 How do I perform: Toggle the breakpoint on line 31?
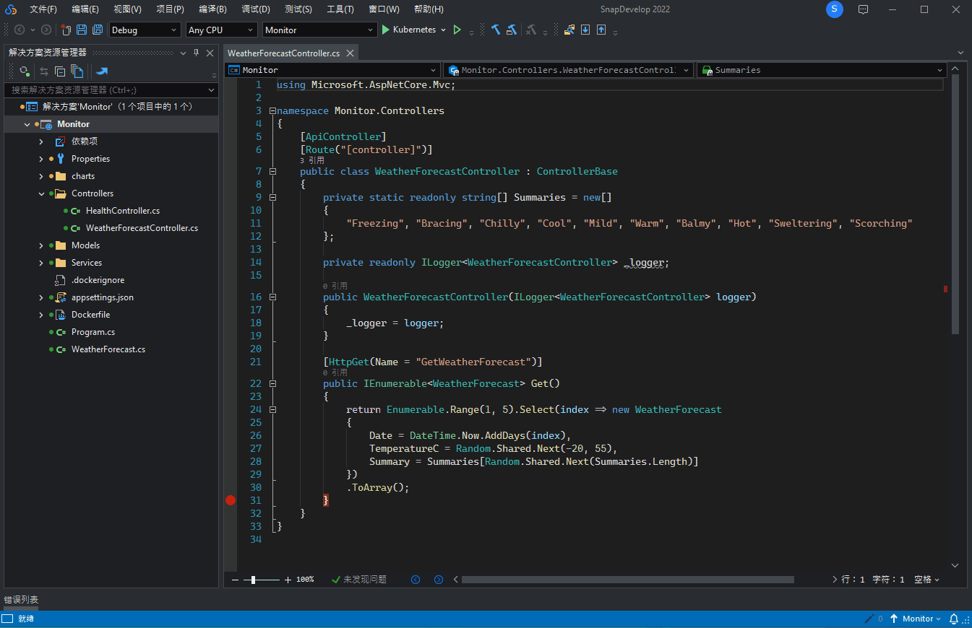pos(231,500)
